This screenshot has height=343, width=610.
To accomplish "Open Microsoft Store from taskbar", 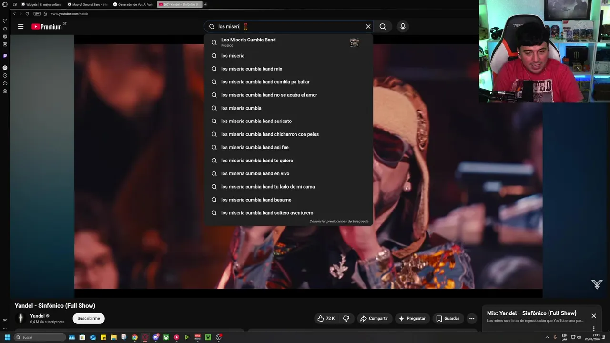I will [82, 337].
